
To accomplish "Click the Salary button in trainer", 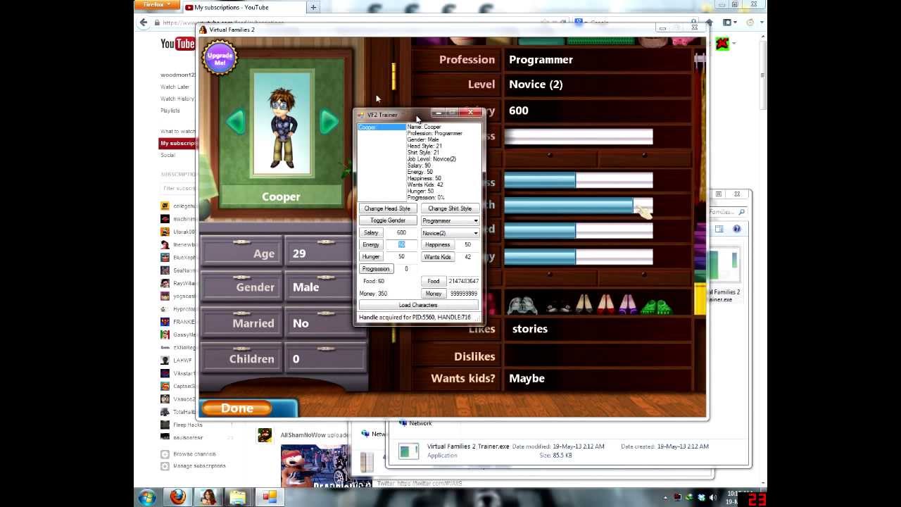I will pyautogui.click(x=371, y=232).
